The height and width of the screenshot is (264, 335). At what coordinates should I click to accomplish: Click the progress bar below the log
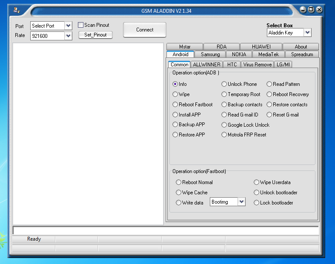[166, 230]
